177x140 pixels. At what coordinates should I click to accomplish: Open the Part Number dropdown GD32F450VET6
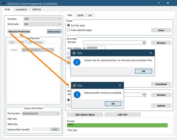tap(41, 113)
